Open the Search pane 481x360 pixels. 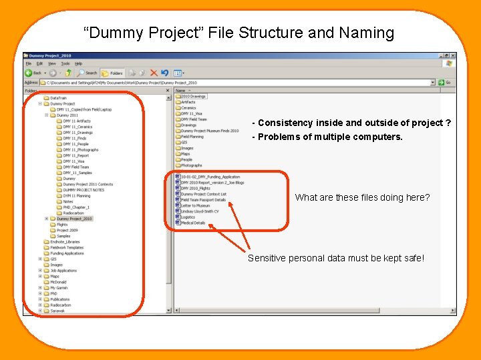tap(87, 73)
